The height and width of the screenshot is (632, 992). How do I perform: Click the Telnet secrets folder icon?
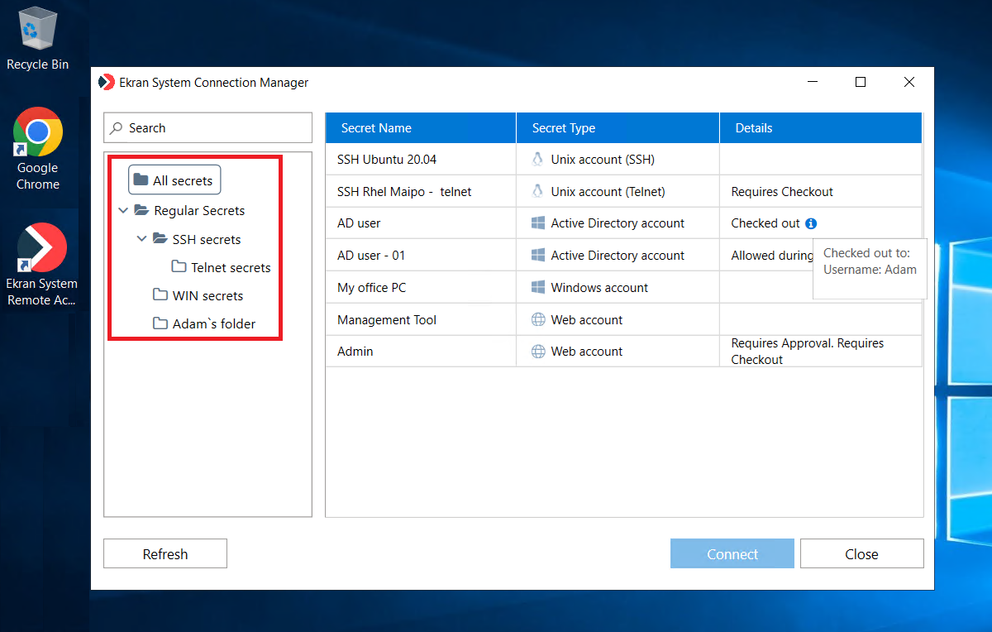179,267
